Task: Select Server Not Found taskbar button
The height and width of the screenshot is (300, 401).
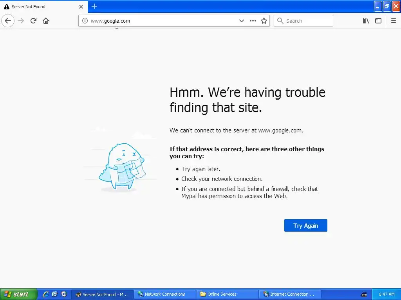Action: (x=102, y=294)
